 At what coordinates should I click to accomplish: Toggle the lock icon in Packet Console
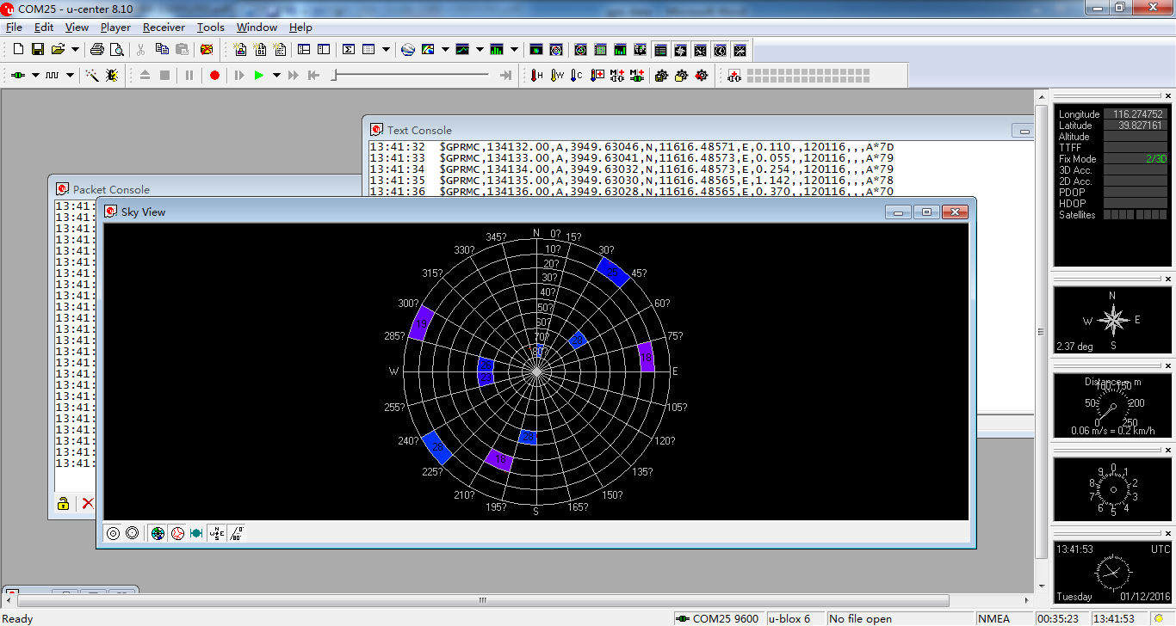[63, 504]
